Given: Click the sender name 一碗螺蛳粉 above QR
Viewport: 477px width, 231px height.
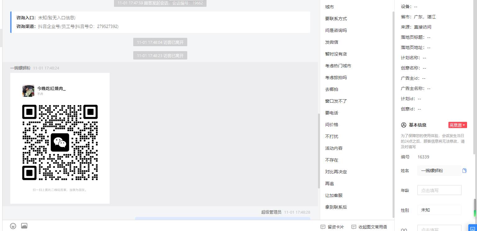Looking at the screenshot, I should pyautogui.click(x=20, y=68).
